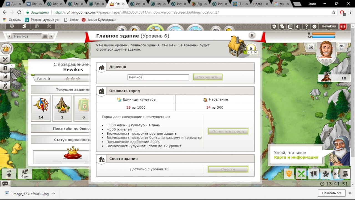Switch to the 'Новая' browser tab
The height and width of the screenshot is (200, 355).
pyautogui.click(x=259, y=4)
